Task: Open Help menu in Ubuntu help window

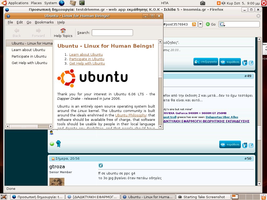Action: (61, 22)
